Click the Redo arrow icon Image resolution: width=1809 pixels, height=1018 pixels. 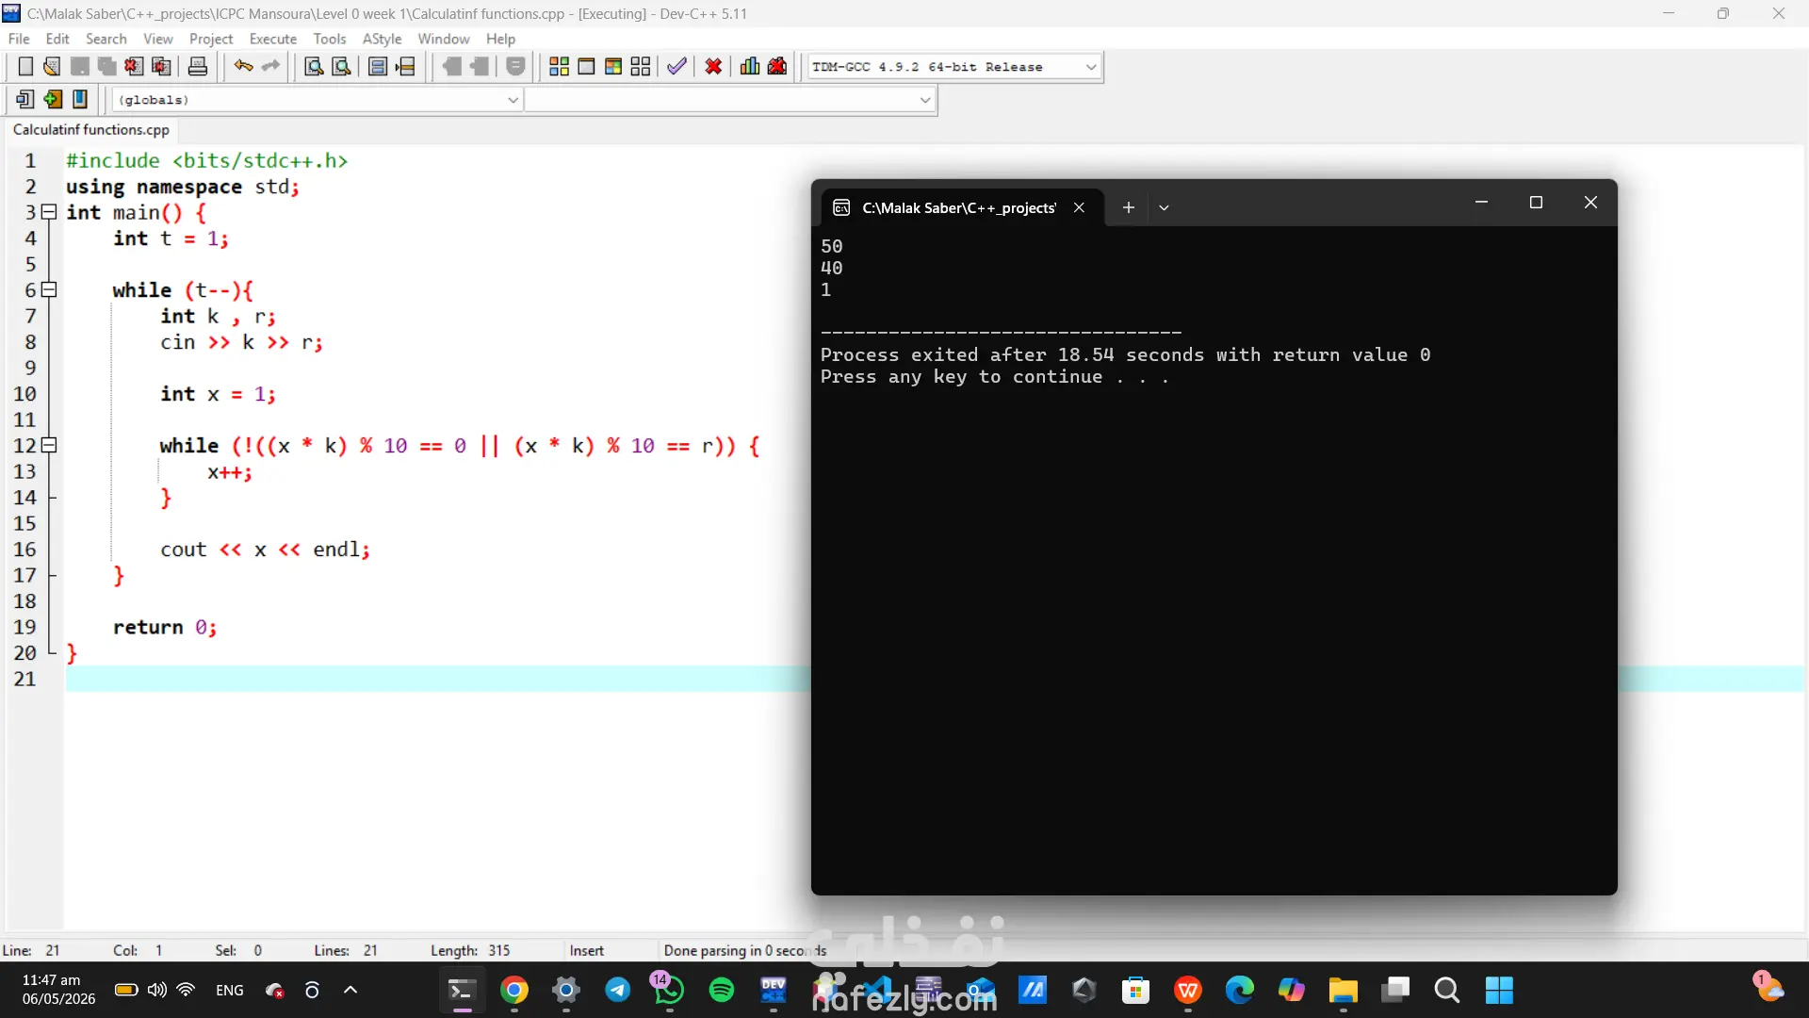pyautogui.click(x=271, y=66)
